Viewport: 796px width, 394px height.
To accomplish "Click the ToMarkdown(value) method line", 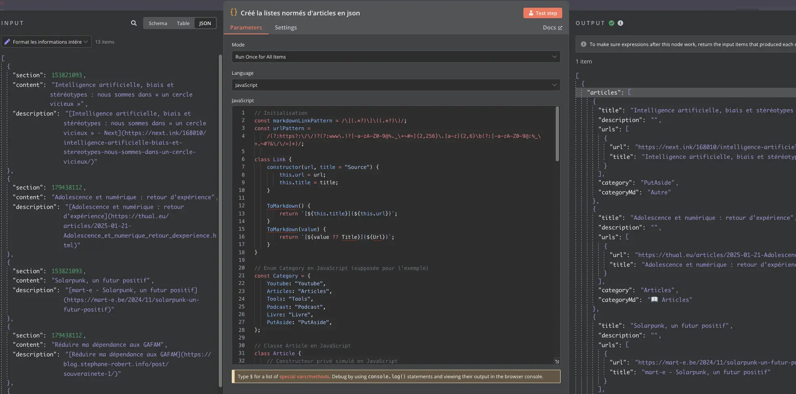I will click(x=296, y=229).
